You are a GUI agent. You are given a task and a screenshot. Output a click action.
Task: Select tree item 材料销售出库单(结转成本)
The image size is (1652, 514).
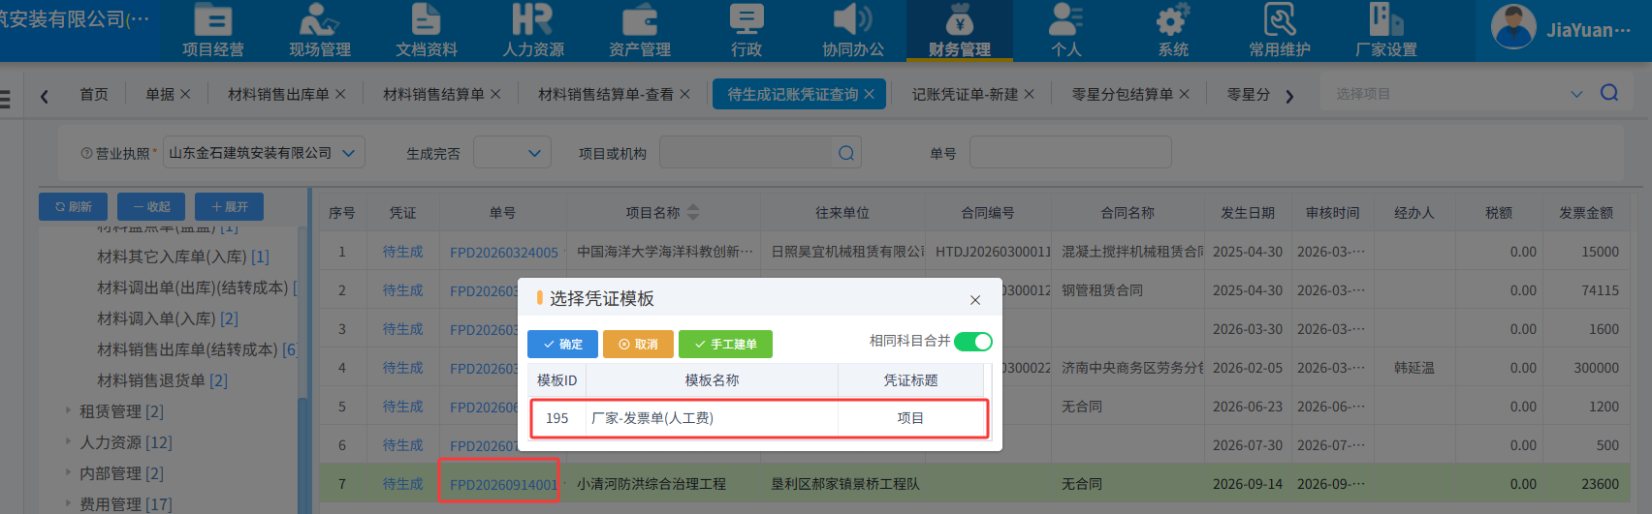click(x=197, y=348)
